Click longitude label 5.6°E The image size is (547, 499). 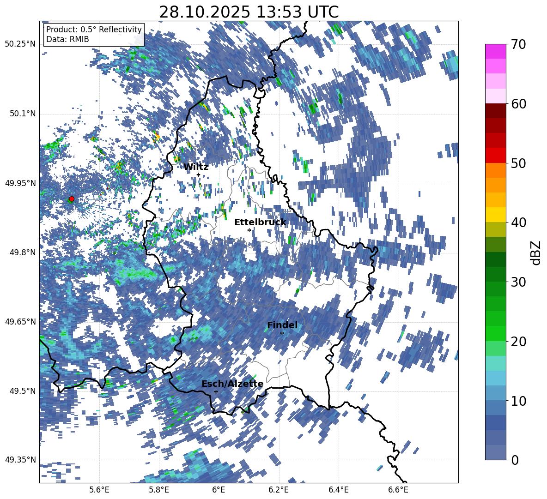coord(99,490)
